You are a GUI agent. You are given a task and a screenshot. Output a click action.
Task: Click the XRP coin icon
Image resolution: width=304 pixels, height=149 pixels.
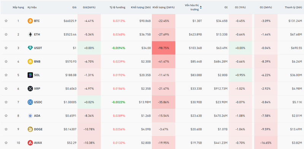coord(30,89)
